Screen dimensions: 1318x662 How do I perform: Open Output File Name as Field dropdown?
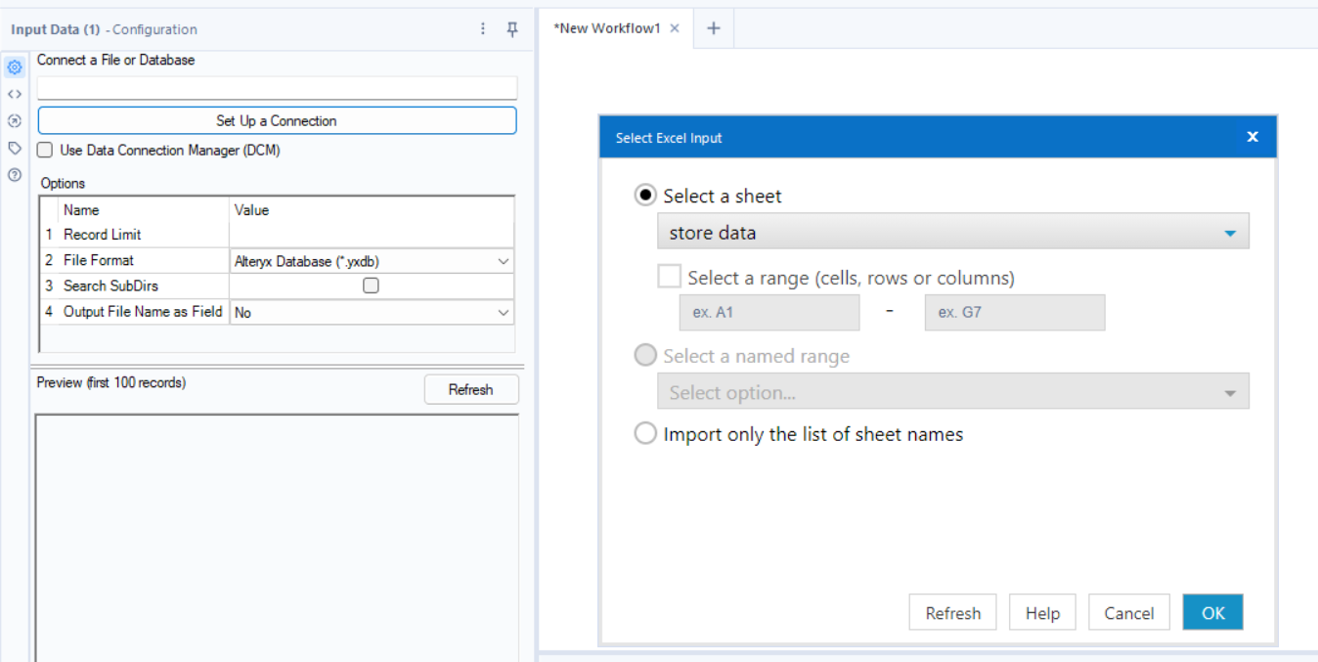(504, 313)
